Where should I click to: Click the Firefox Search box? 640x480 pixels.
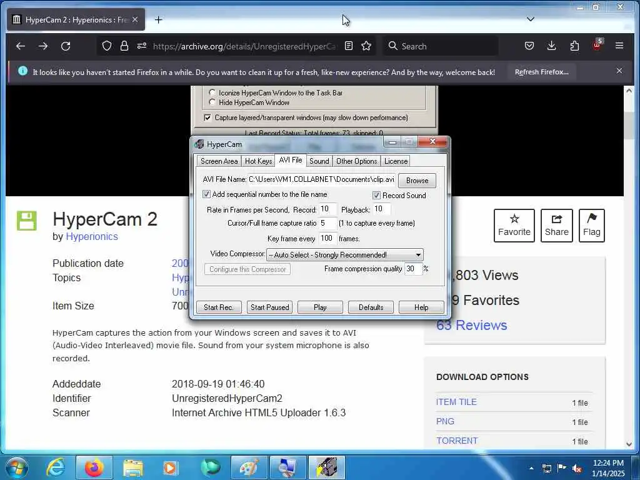coord(441,46)
